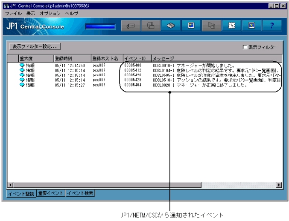Click the JP1 Central Console title bar icon
This screenshot has height=221, width=289.
pos(6,6)
